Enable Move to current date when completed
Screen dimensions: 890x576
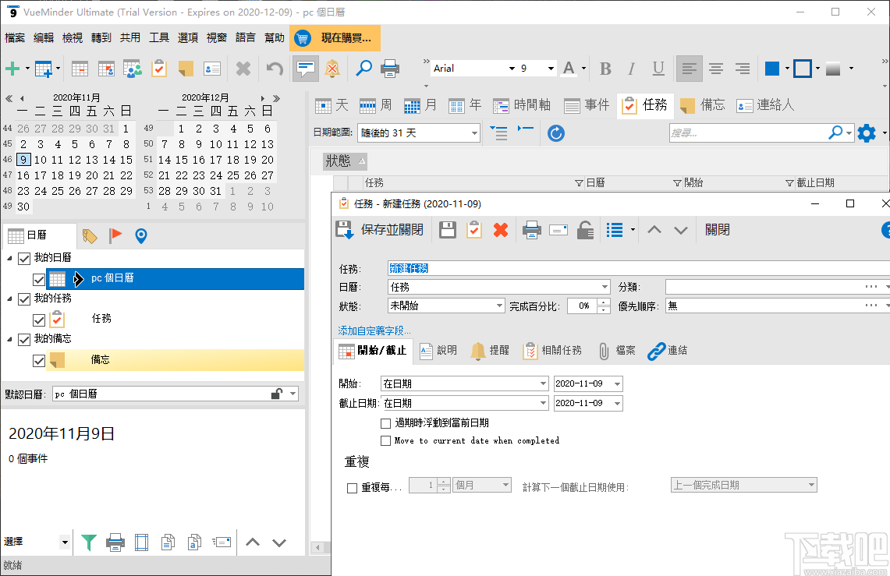pos(385,440)
